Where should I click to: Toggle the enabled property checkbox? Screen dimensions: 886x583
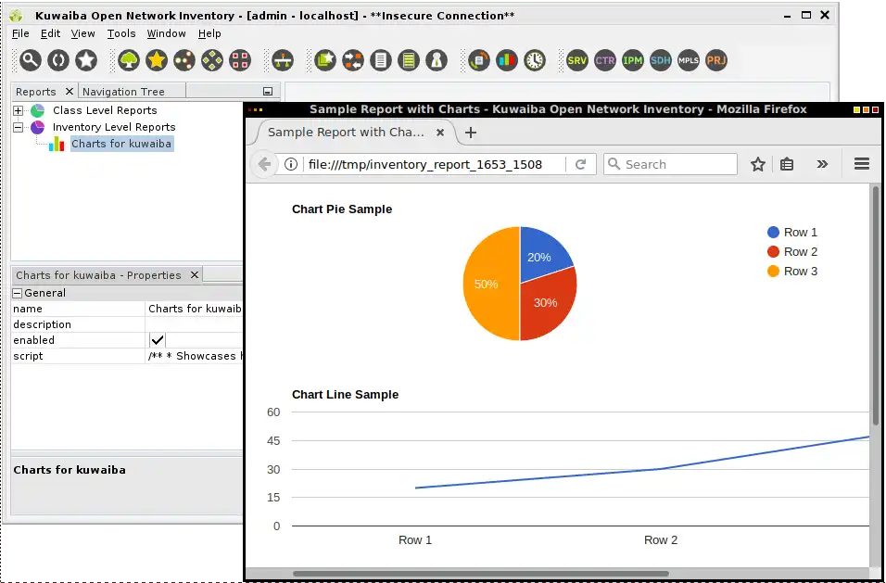pyautogui.click(x=157, y=340)
